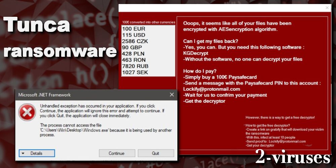This screenshot has width=336, height=168.
Task: Click Quit in the .NET Framework dialog
Action: (156, 153)
